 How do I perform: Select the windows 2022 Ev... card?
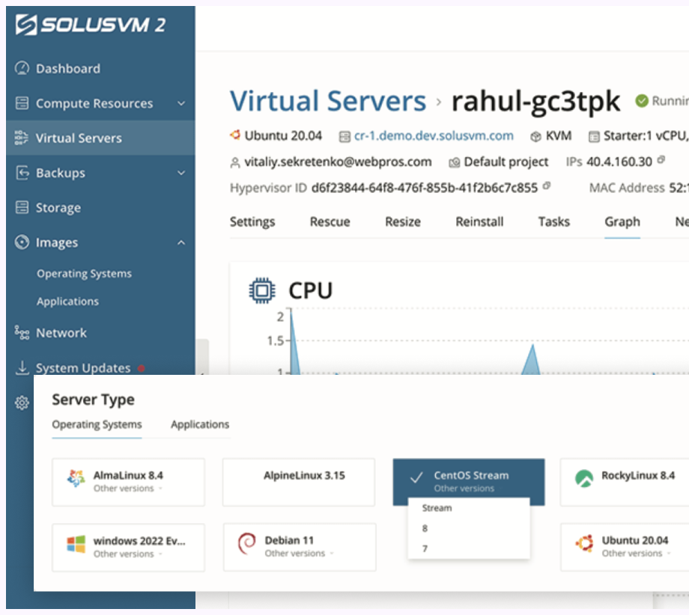click(x=128, y=547)
